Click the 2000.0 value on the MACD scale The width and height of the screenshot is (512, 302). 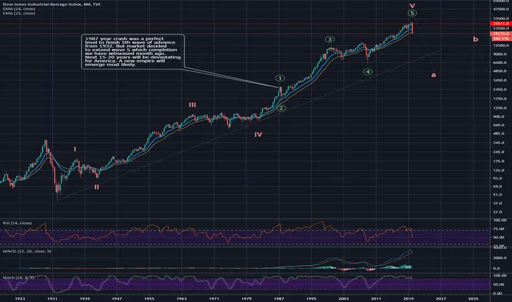(500, 258)
